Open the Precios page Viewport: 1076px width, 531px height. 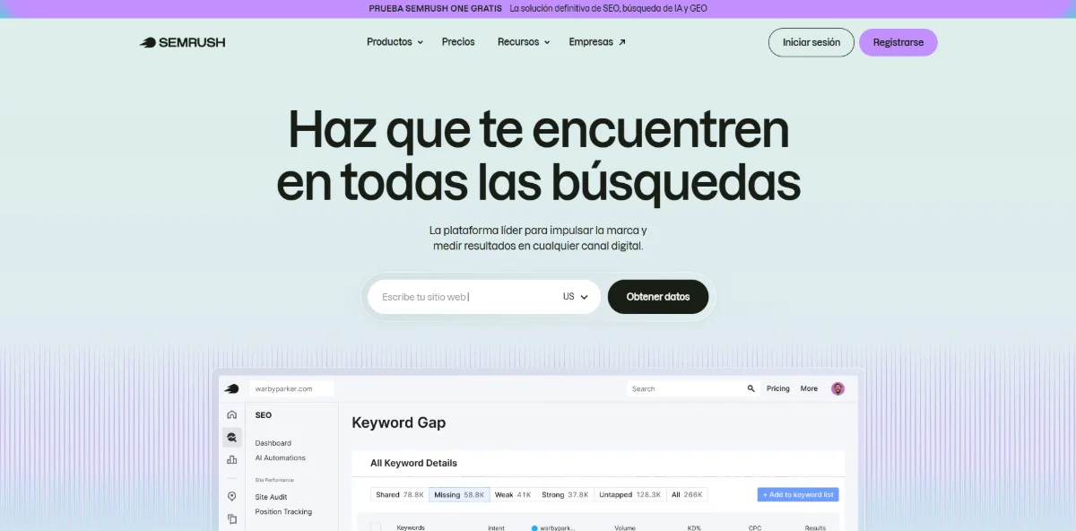point(458,42)
